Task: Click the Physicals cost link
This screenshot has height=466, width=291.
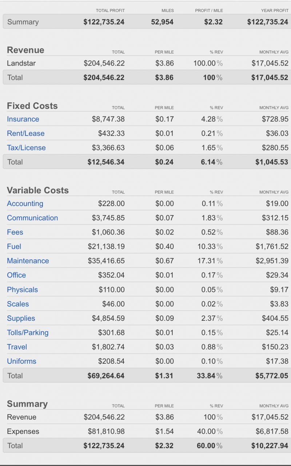Action: (x=22, y=289)
